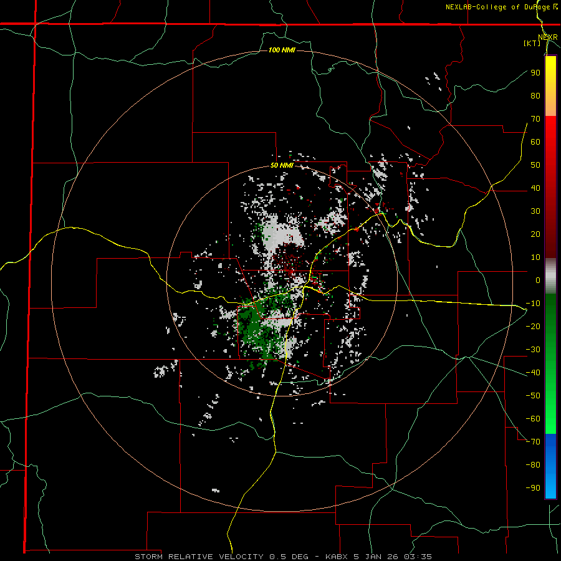
Task: Click the -40 value on velocity scale
Action: point(533,373)
